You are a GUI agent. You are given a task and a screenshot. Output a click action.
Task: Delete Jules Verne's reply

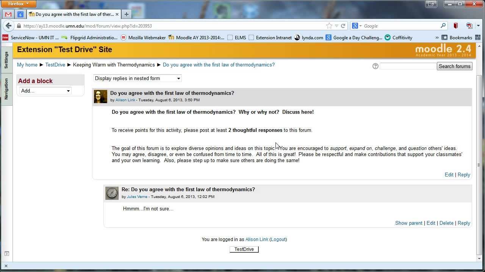(x=446, y=223)
